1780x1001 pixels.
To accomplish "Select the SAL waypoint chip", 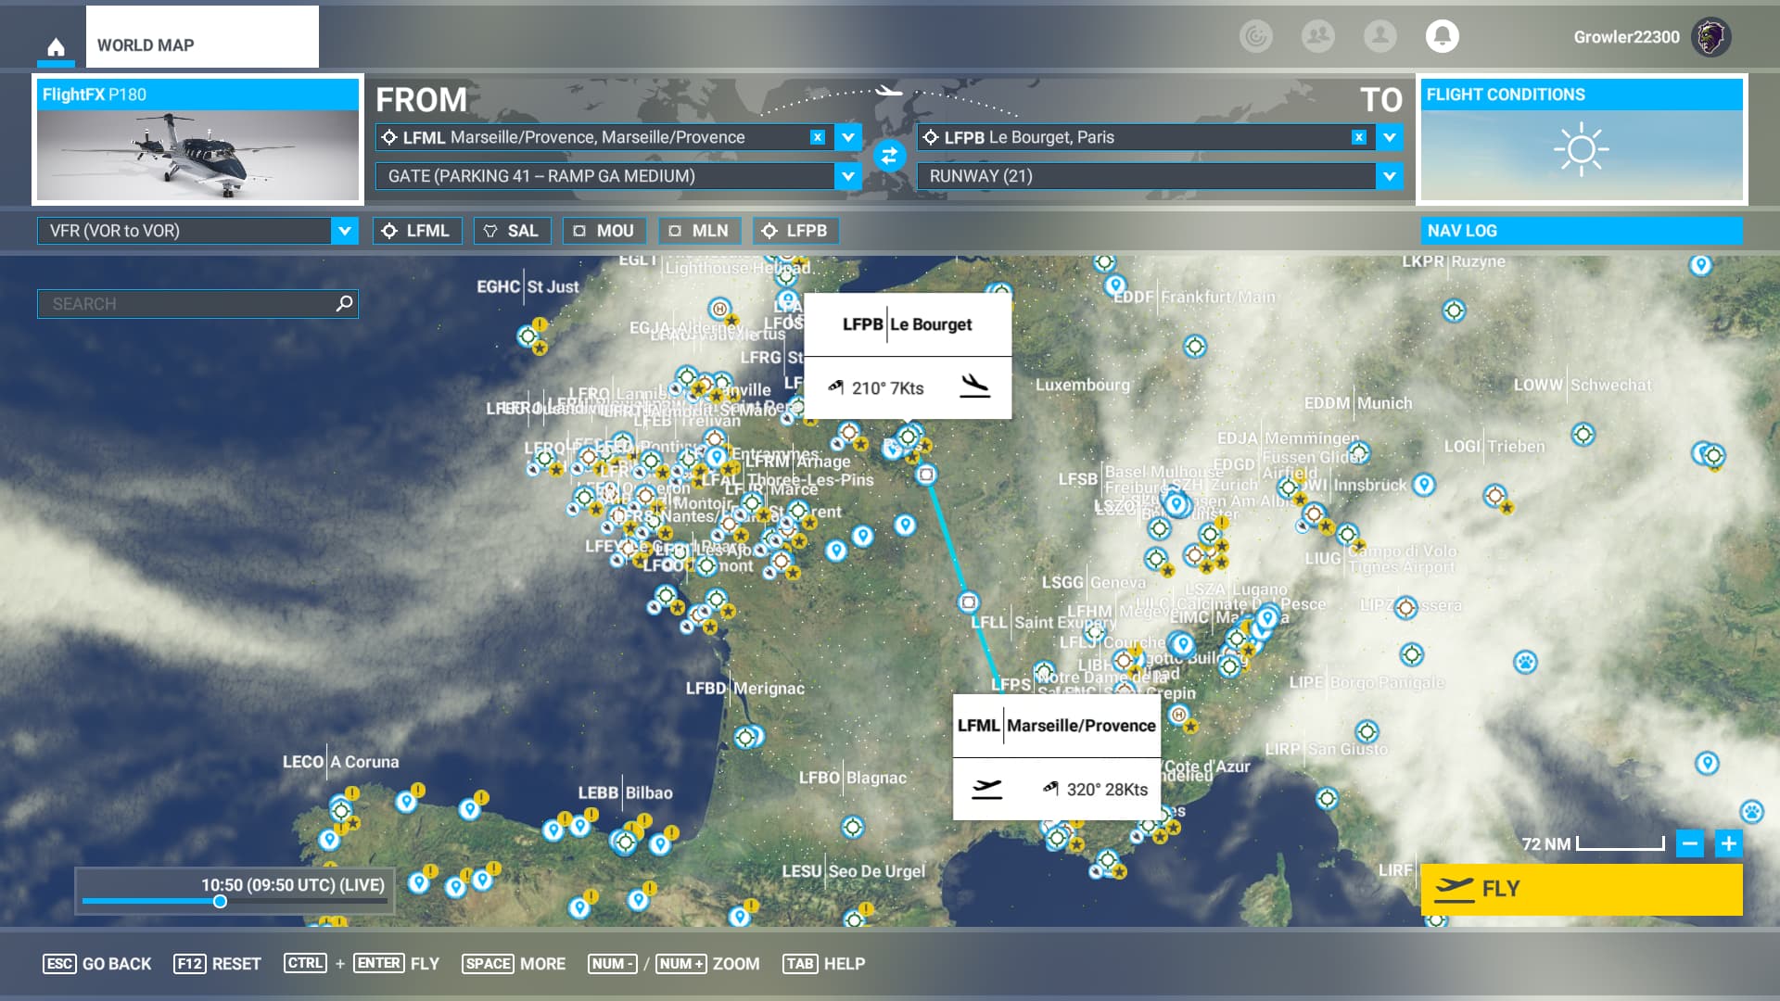I will coord(512,231).
